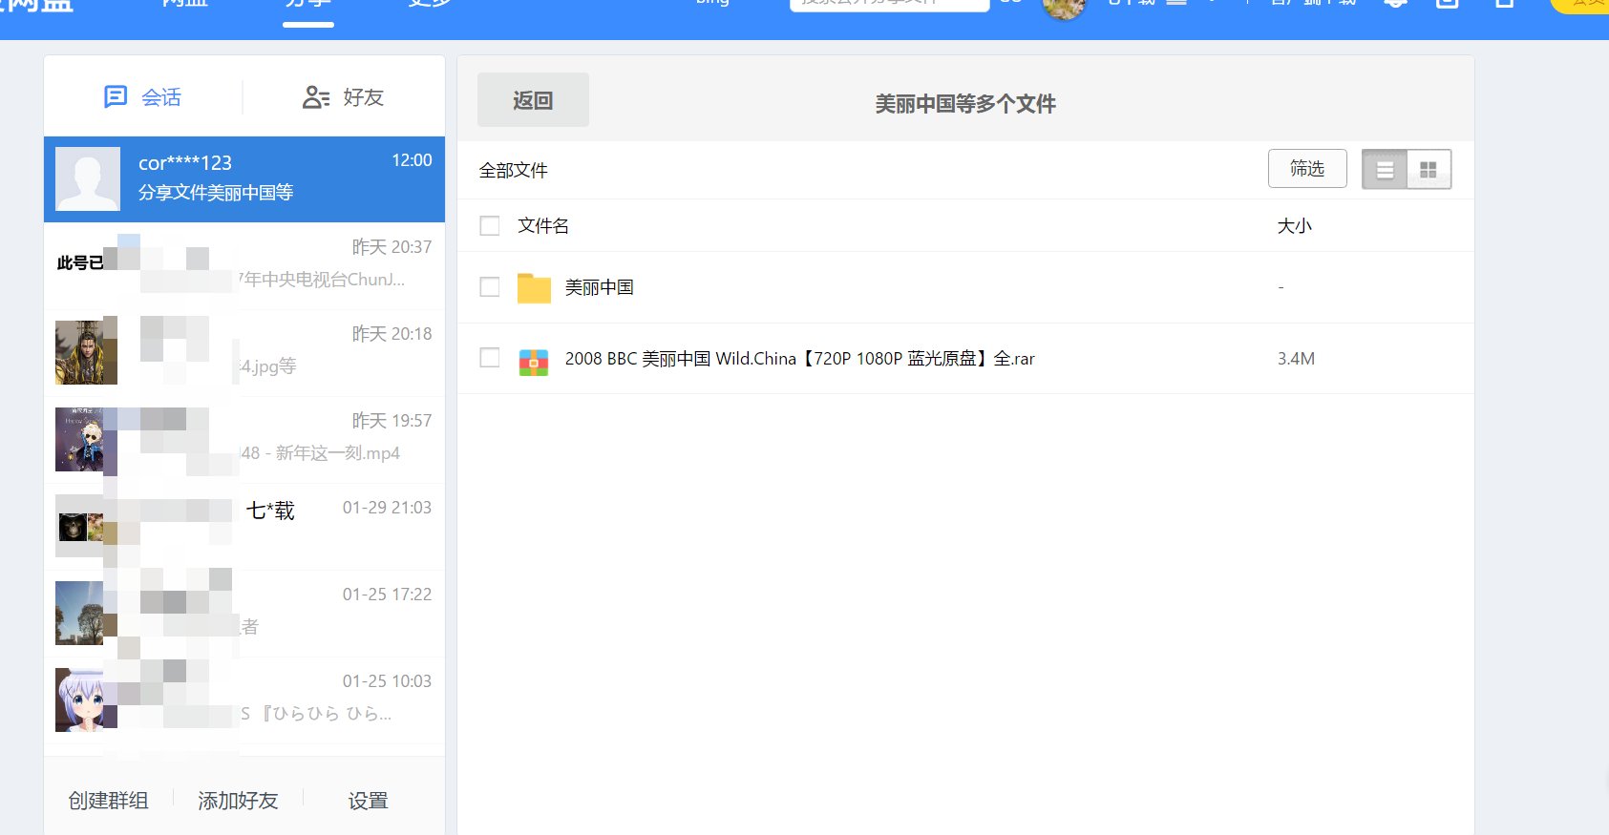Click the 添加好友 add friend button

coord(238,801)
